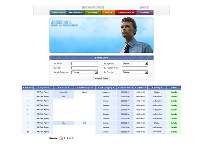Click sort arrow right of Job ID header

32,88
